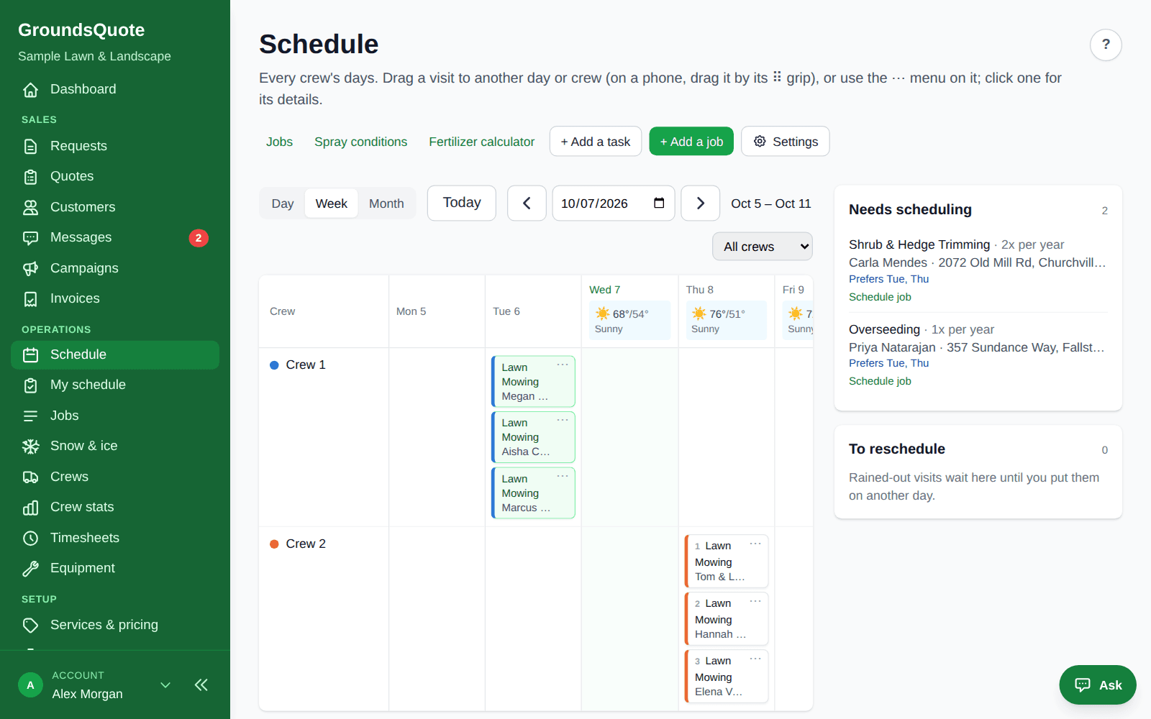
Task: Click the GroundsQuote brand title
Action: tap(81, 30)
